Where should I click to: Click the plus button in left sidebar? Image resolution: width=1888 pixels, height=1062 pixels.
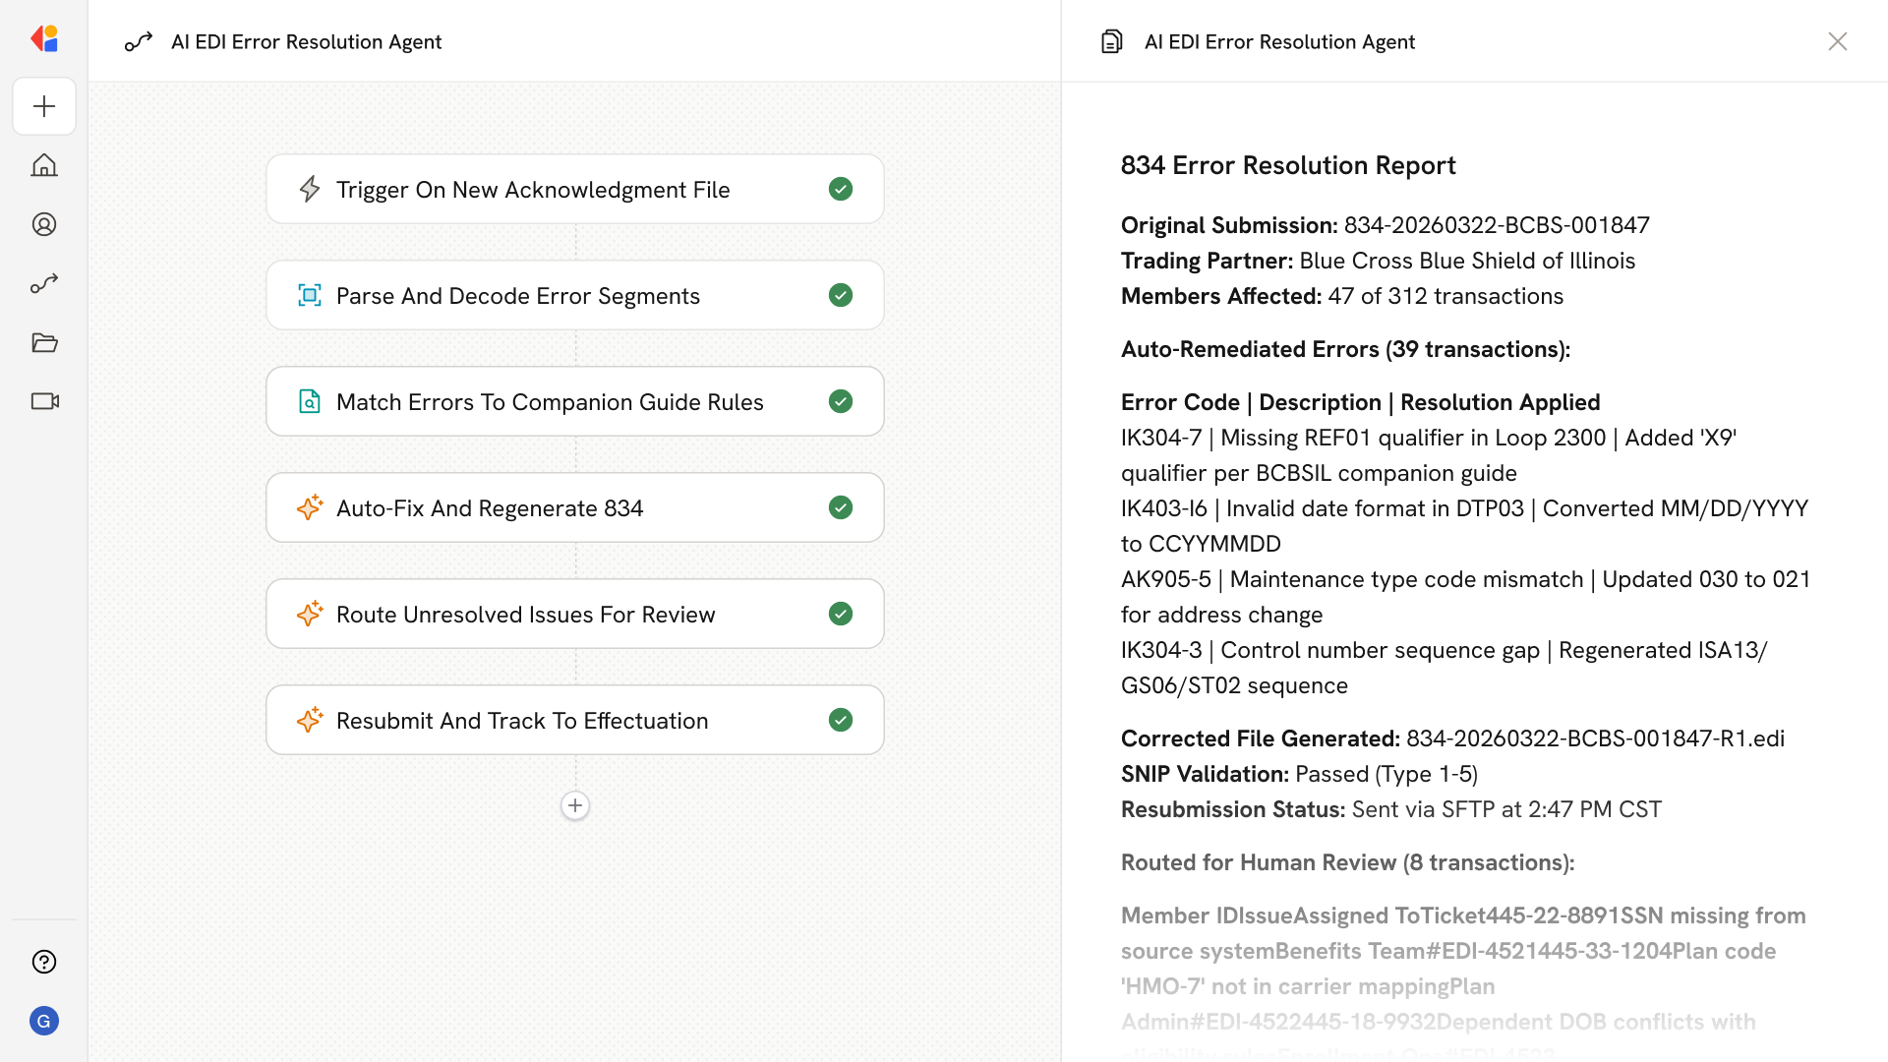[x=44, y=106]
